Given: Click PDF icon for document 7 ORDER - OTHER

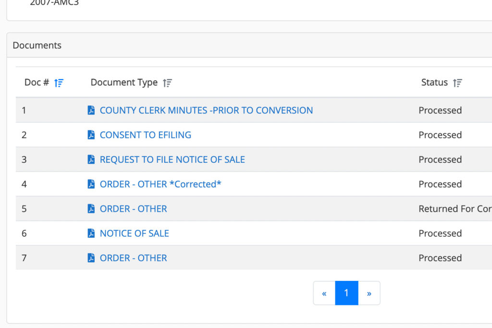Looking at the screenshot, I should coord(91,258).
